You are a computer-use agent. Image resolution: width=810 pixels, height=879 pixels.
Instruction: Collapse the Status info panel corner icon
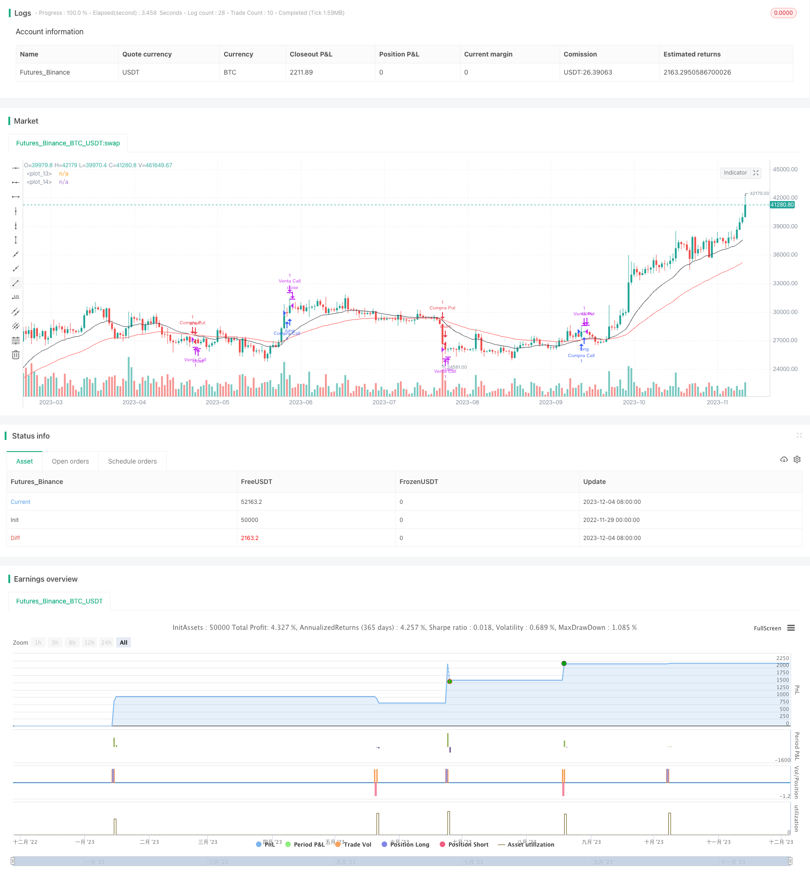tap(799, 435)
